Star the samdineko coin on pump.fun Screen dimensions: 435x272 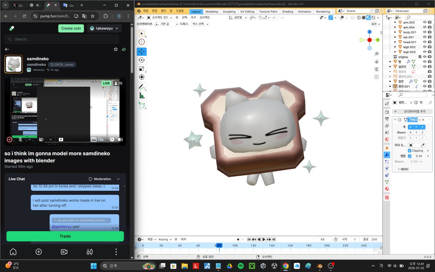coord(116,49)
